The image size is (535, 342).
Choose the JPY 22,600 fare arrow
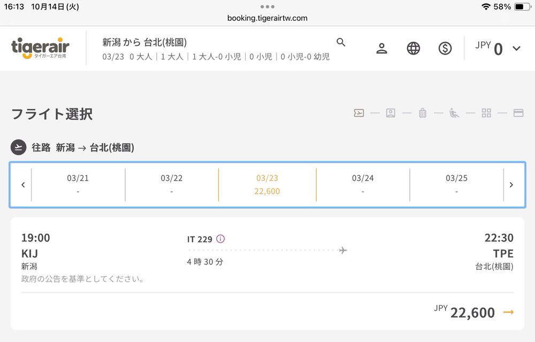[508, 312]
